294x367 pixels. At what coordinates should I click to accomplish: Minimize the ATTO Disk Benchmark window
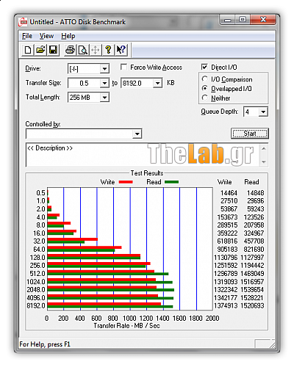tap(228, 20)
